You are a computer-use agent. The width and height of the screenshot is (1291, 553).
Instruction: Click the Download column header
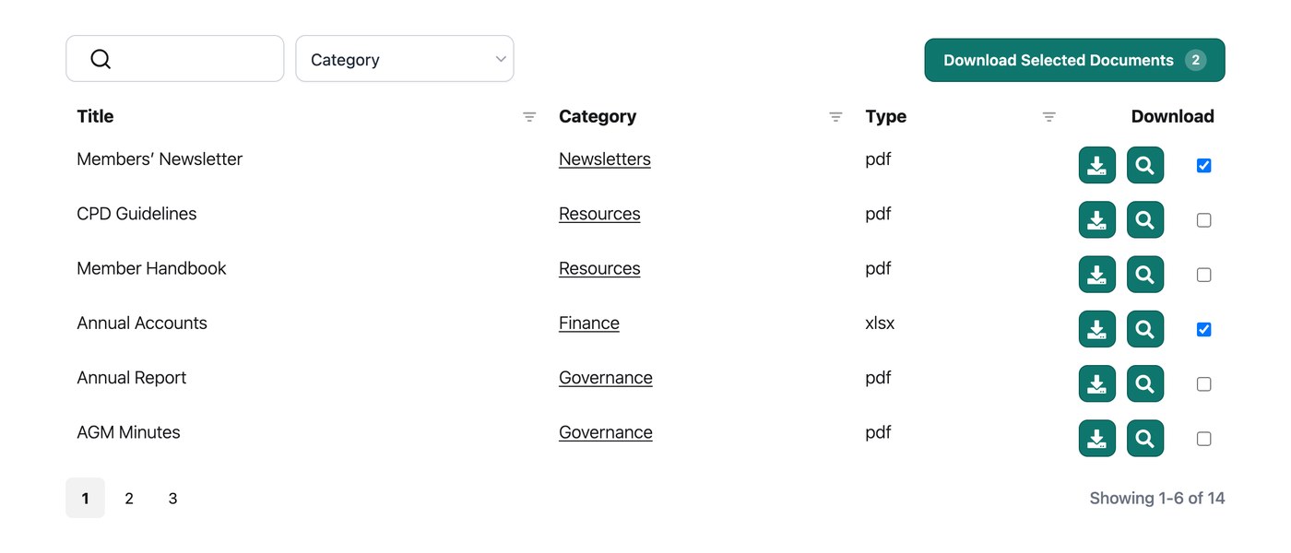pyautogui.click(x=1172, y=116)
